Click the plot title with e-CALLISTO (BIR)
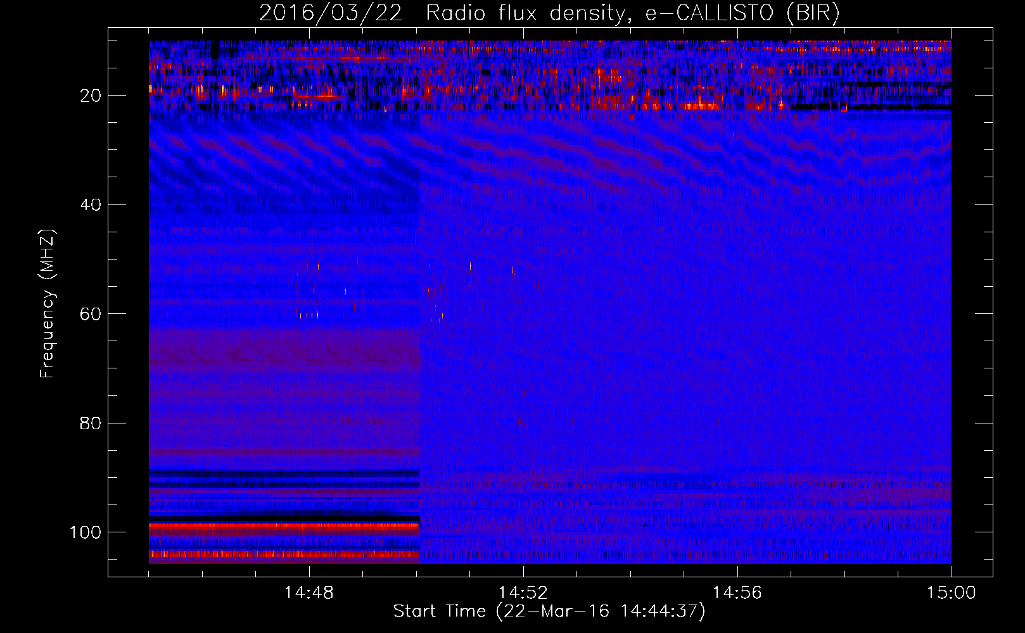 (x=549, y=13)
